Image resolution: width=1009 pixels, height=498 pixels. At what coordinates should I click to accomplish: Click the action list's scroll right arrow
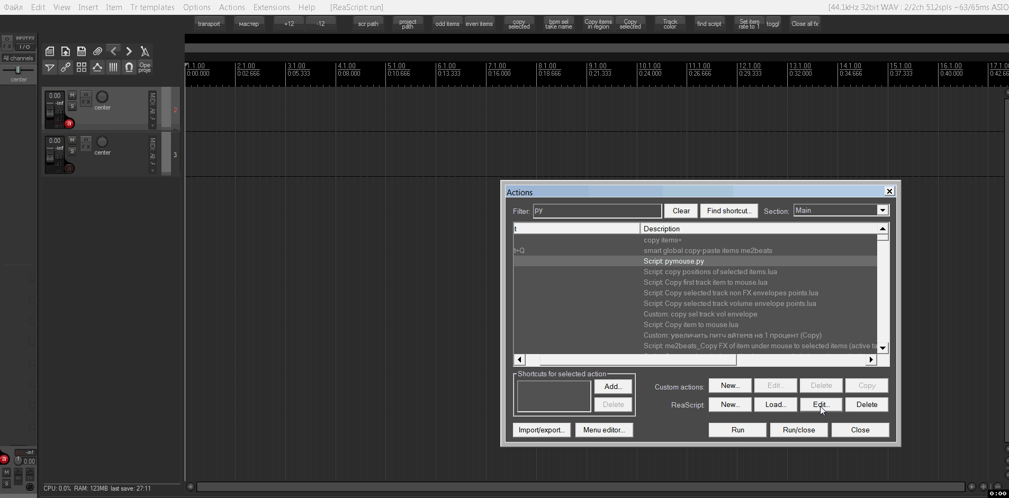tap(871, 360)
